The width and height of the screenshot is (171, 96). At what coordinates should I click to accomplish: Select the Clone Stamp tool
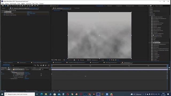point(30,6)
